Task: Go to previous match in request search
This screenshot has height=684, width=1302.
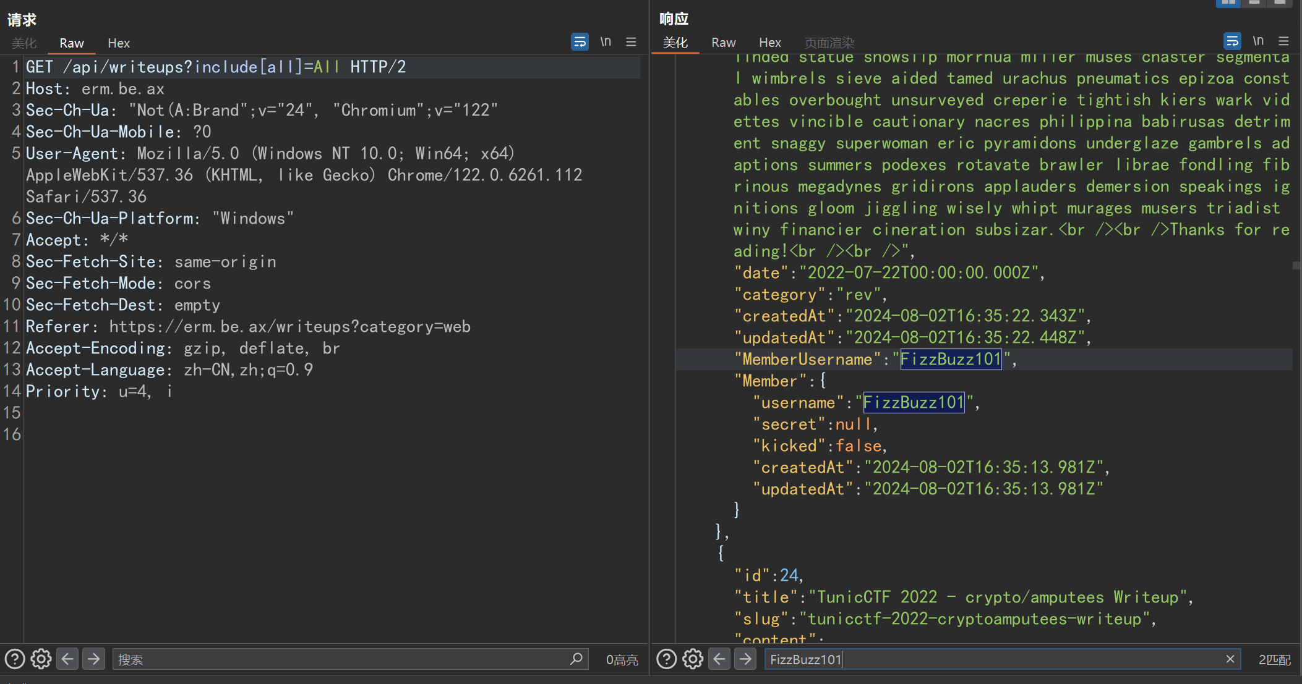Action: 67,659
